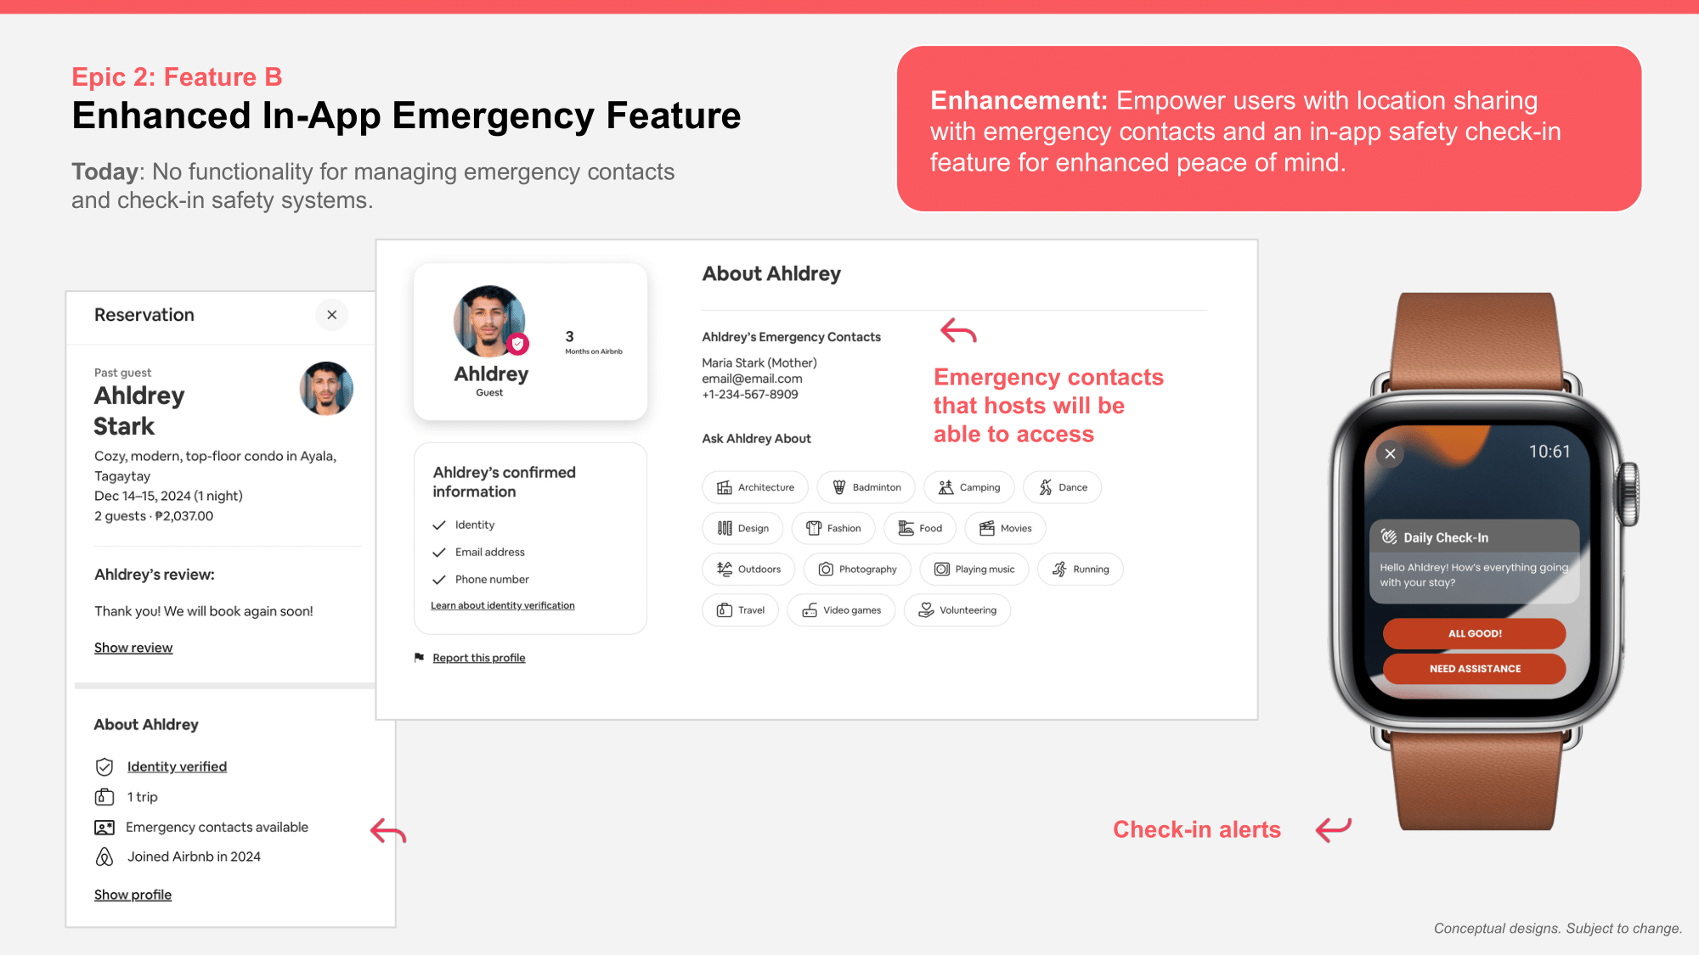Image resolution: width=1699 pixels, height=955 pixels.
Task: Click the Emergency contacts available icon
Action: point(104,827)
